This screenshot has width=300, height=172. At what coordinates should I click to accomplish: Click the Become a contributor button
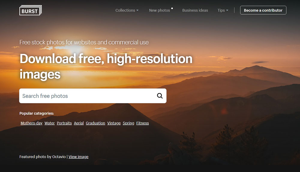point(263,10)
